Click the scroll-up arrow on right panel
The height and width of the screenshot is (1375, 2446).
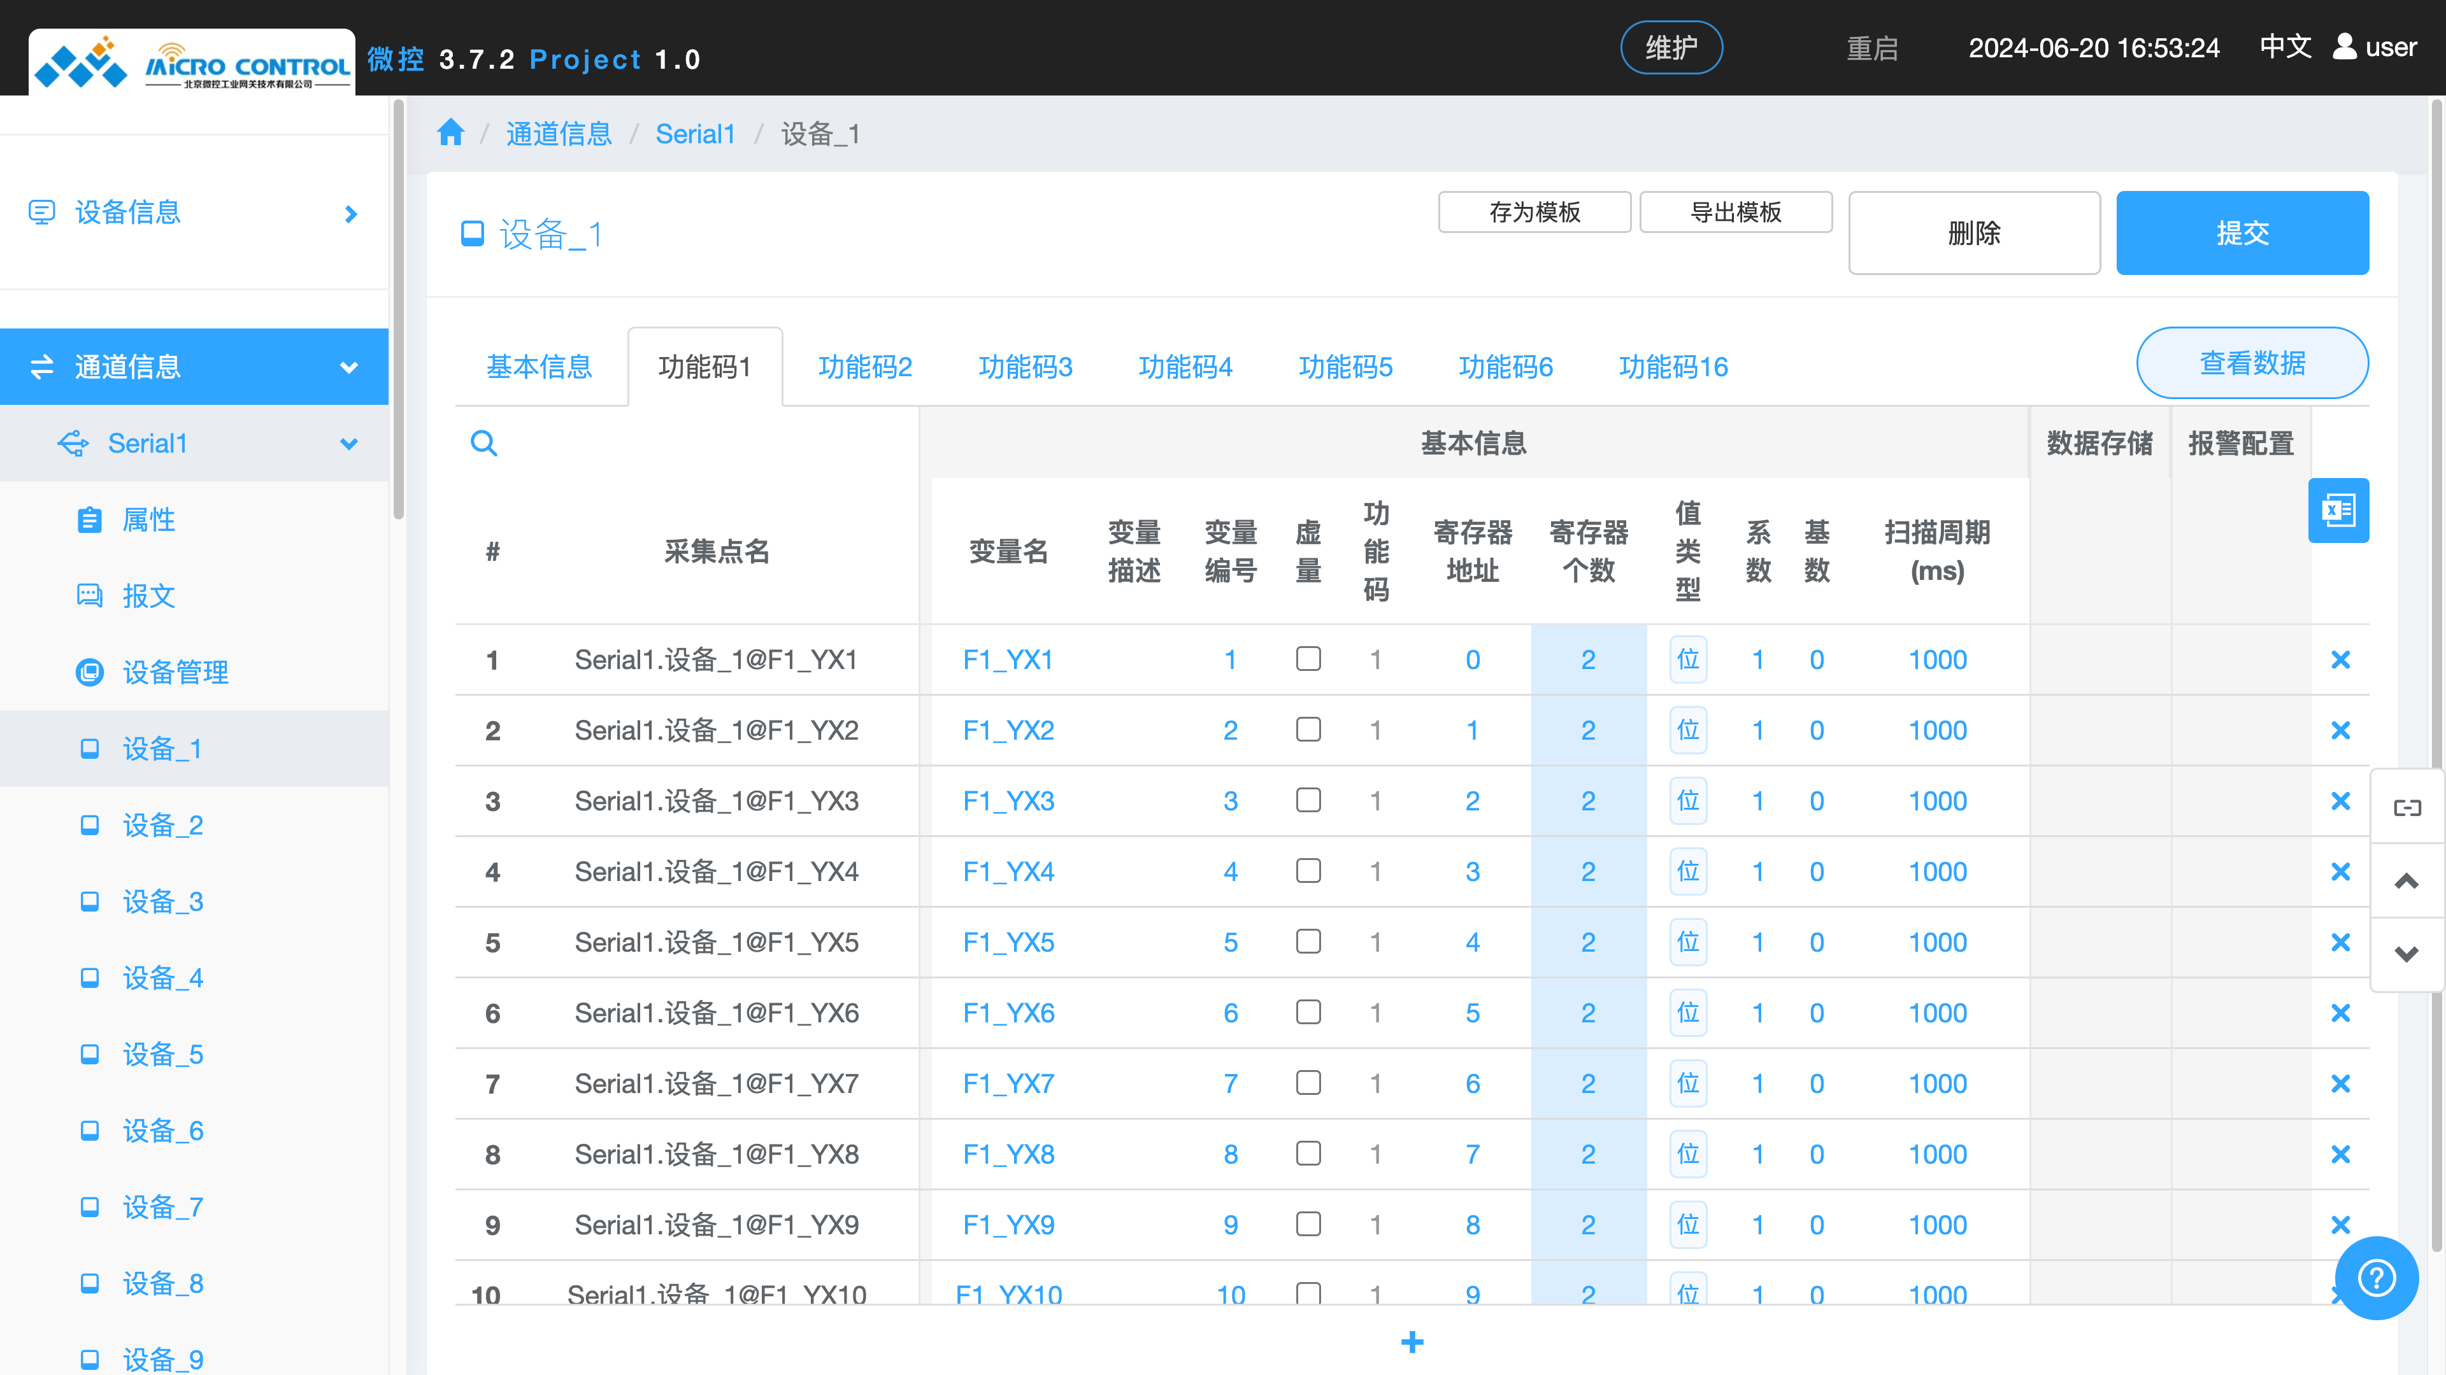[x=2408, y=880]
